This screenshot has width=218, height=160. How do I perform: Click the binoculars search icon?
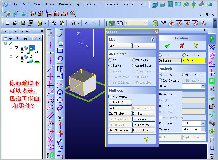25,38
